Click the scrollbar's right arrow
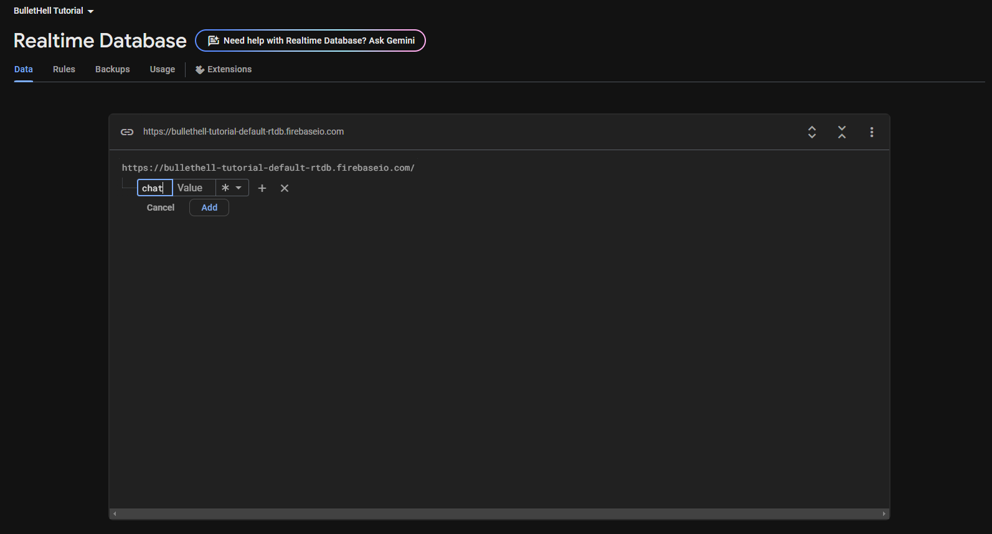The height and width of the screenshot is (534, 992). click(884, 514)
